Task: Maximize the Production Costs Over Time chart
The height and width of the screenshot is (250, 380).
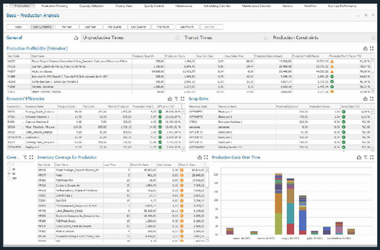Action: pyautogui.click(x=371, y=157)
